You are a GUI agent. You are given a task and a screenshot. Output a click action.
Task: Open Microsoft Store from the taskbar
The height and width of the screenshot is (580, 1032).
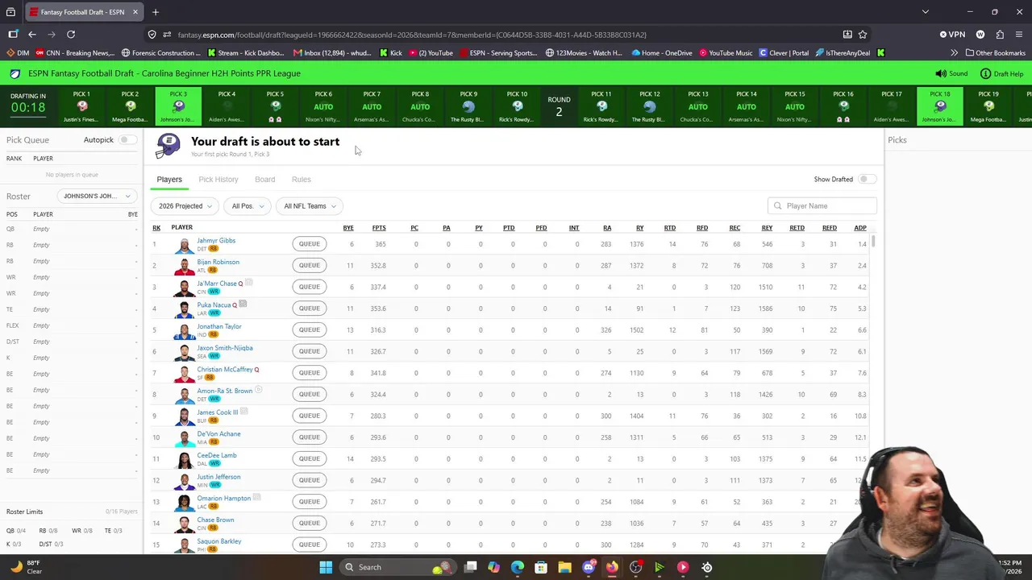(541, 567)
